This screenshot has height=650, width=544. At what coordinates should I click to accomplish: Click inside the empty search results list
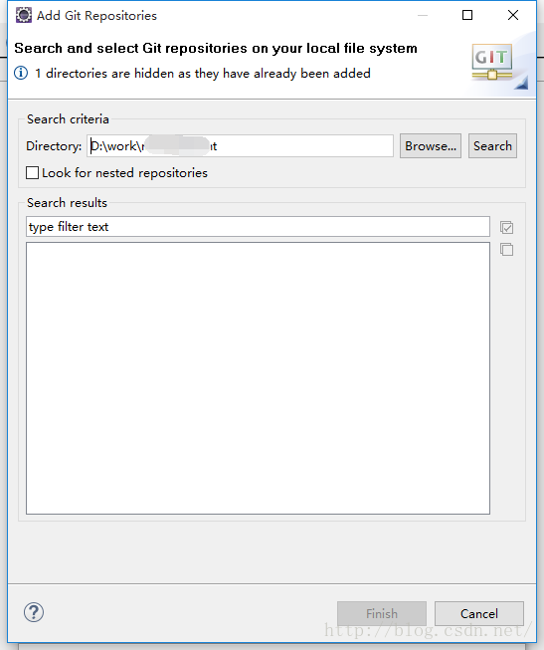[x=258, y=378]
